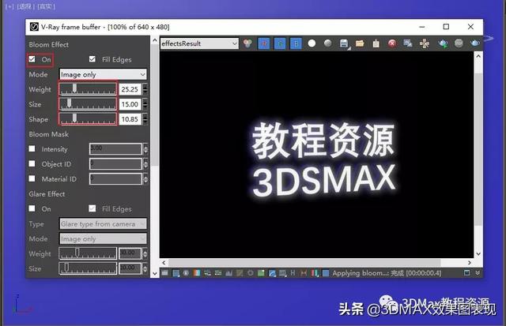Click the H icon in status bar

[x=293, y=273]
